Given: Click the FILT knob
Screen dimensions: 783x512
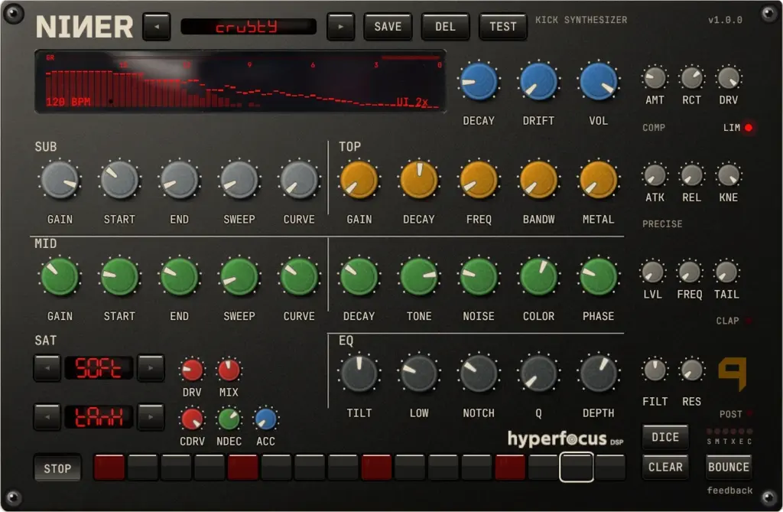Looking at the screenshot, I should coord(655,370).
